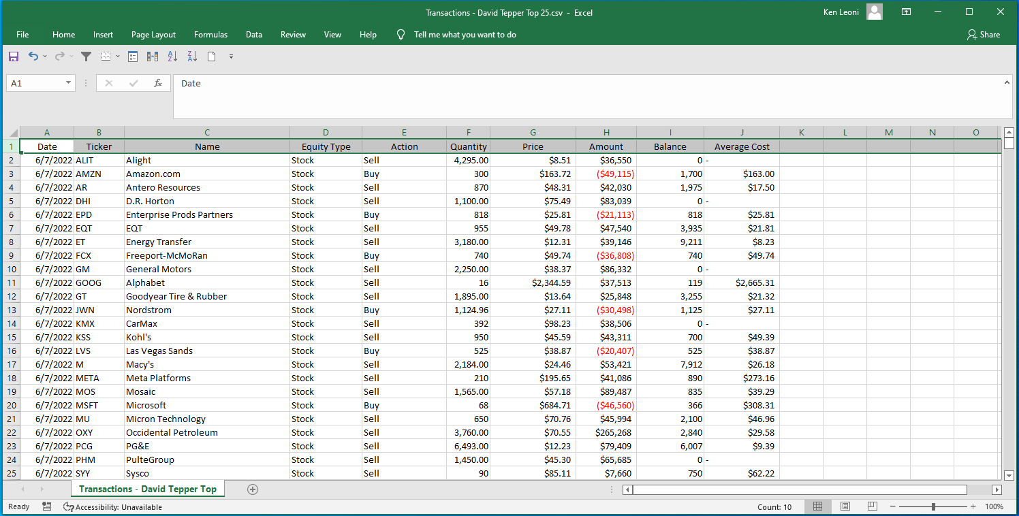Click the Undo arrow icon
1019x516 pixels.
pyautogui.click(x=33, y=57)
